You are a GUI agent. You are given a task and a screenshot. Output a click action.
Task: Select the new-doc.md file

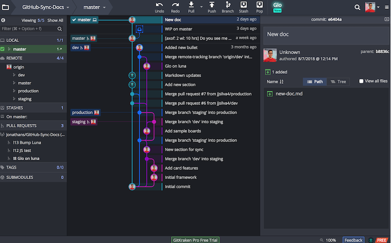coord(289,94)
